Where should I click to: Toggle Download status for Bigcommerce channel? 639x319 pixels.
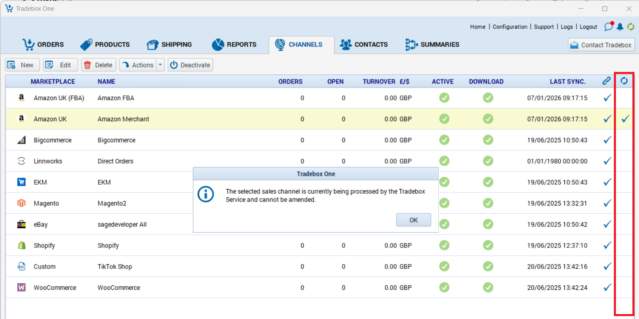488,140
